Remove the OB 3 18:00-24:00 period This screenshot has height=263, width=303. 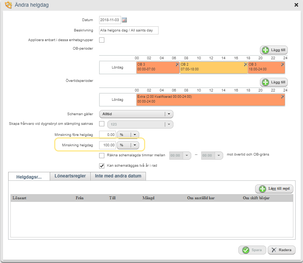point(283,64)
